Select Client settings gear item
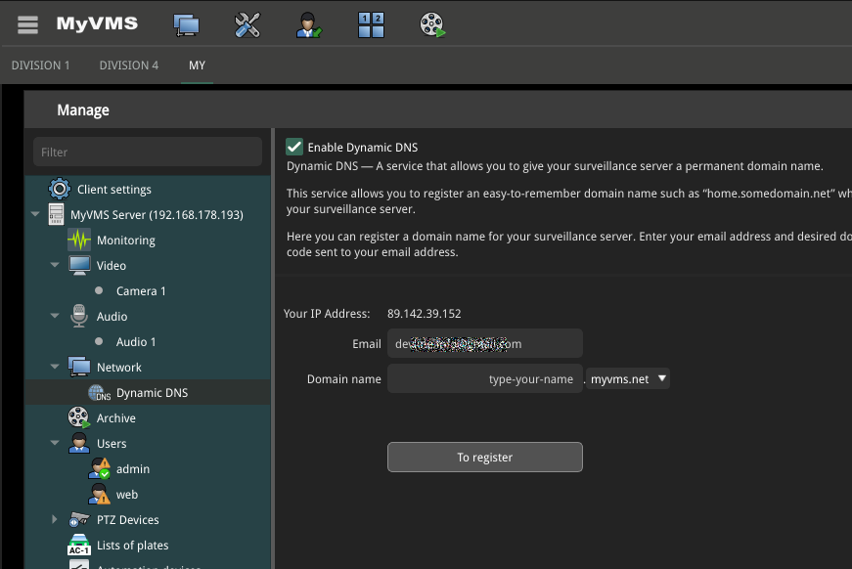The image size is (852, 569). pyautogui.click(x=113, y=190)
